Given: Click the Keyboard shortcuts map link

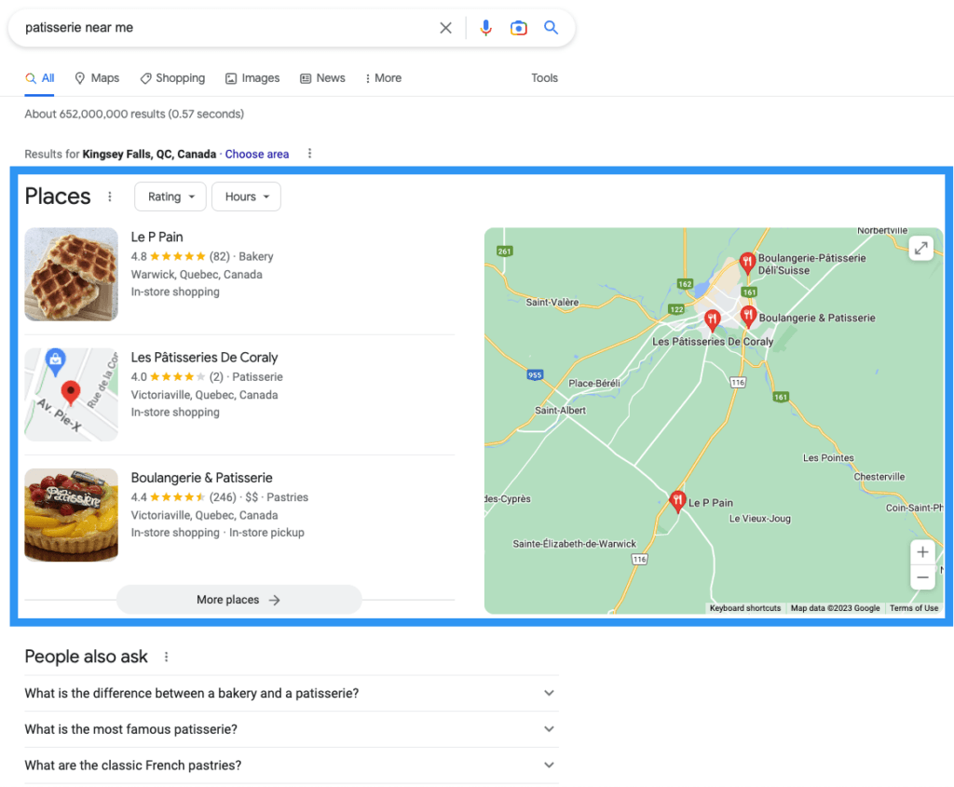Looking at the screenshot, I should (x=744, y=608).
